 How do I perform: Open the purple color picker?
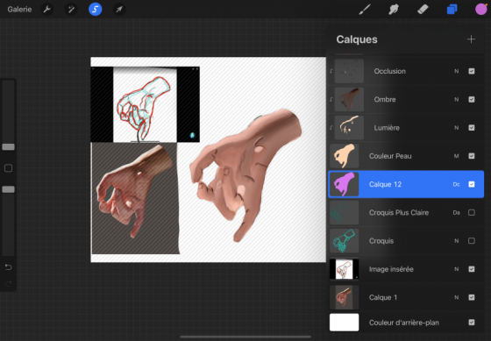pos(481,10)
